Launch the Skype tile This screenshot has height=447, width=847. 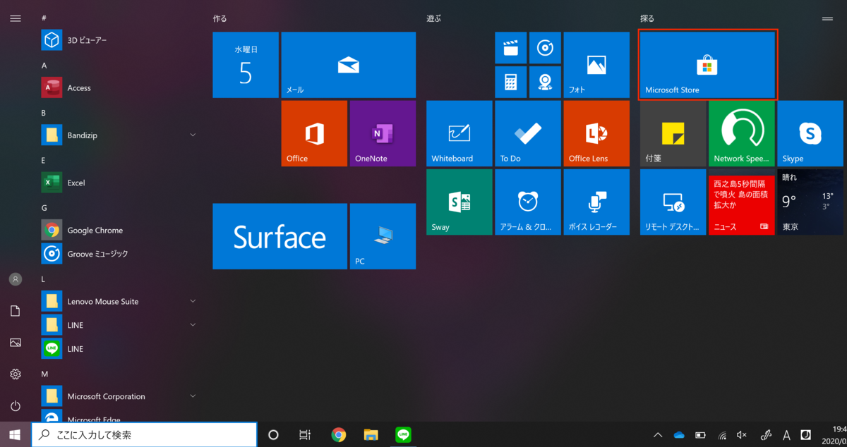810,133
